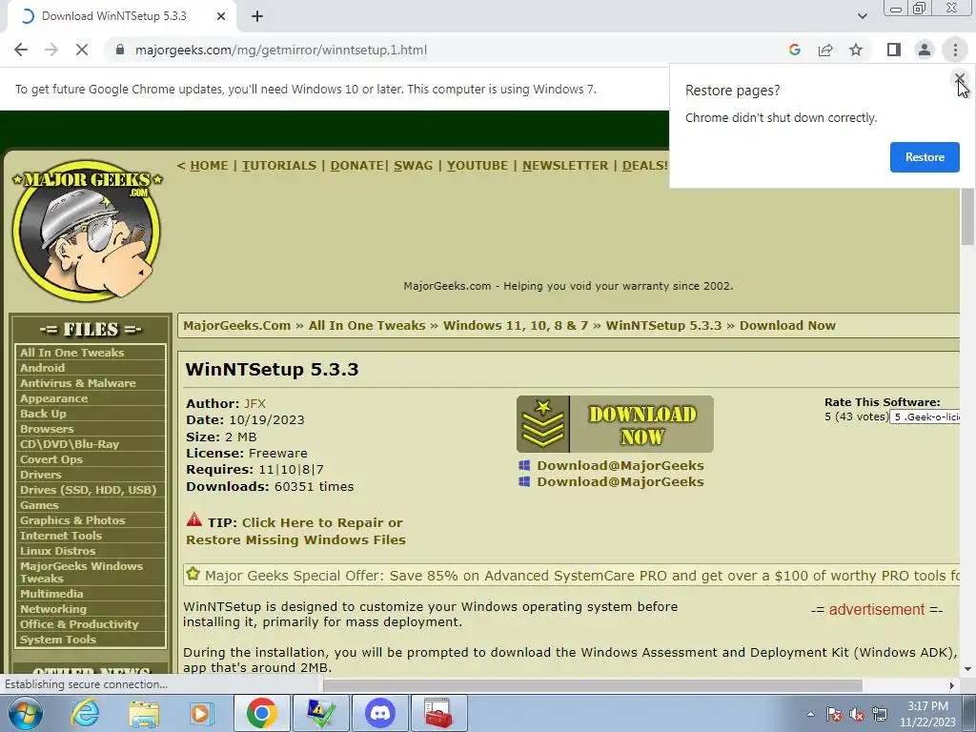The width and height of the screenshot is (976, 732).
Task: Show hidden system tray icons
Action: 810,714
